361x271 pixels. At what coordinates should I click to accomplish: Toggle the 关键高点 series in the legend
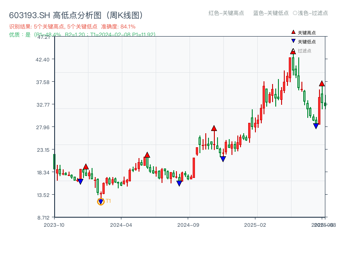tap(305, 32)
